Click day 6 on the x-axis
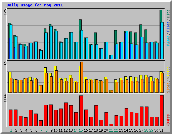 (x=36, y=130)
